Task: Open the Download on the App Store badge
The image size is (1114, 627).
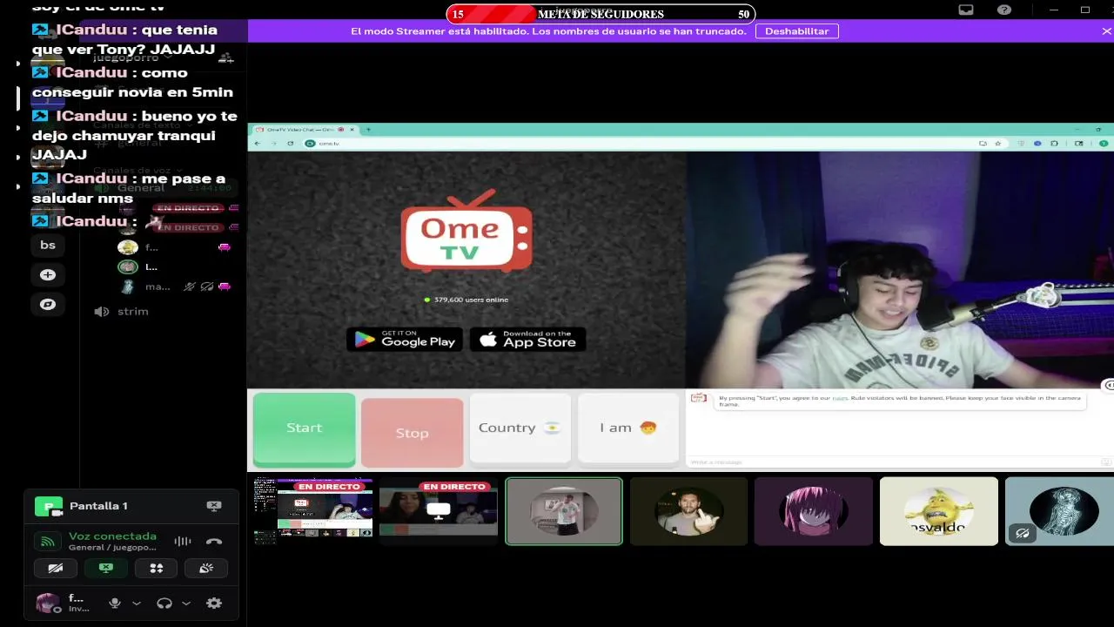Action: [527, 340]
